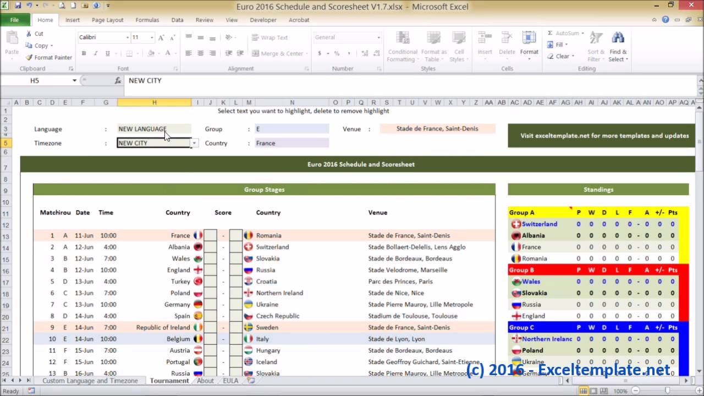This screenshot has width=704, height=396.
Task: Open the Timezone dropdown in cell H5
Action: click(194, 143)
